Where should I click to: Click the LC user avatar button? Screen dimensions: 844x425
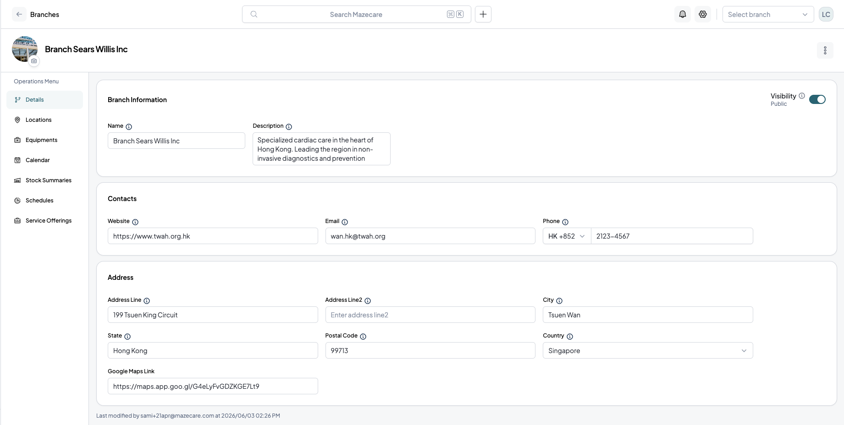826,14
